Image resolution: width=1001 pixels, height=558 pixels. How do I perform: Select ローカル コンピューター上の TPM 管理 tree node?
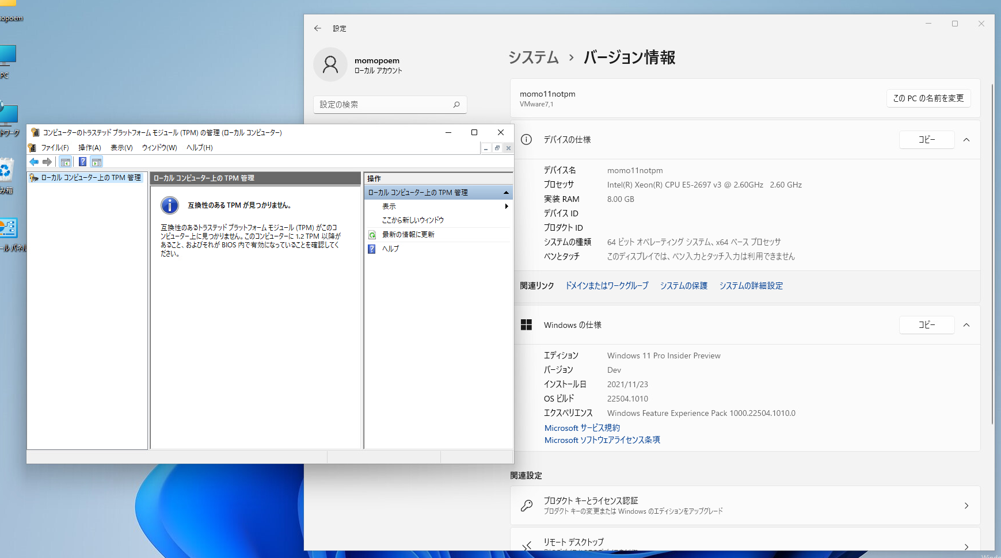coord(91,178)
